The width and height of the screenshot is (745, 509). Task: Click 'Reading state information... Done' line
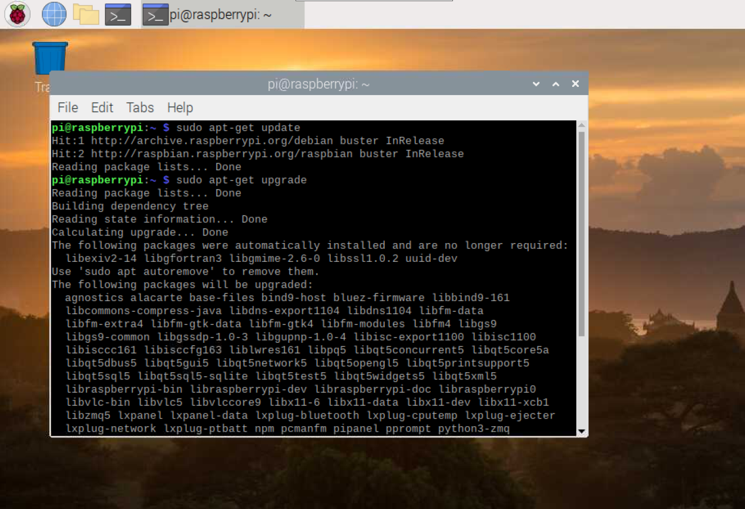(159, 219)
